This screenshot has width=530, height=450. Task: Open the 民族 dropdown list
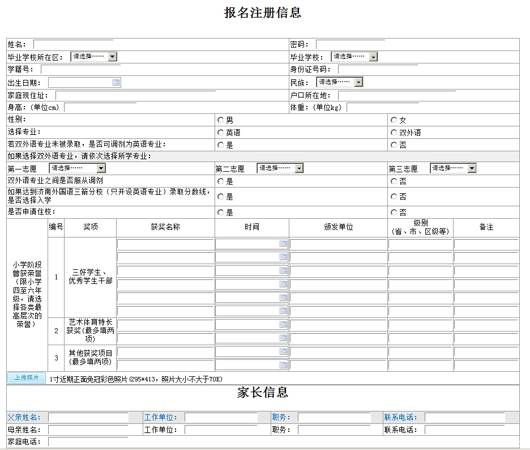point(358,82)
